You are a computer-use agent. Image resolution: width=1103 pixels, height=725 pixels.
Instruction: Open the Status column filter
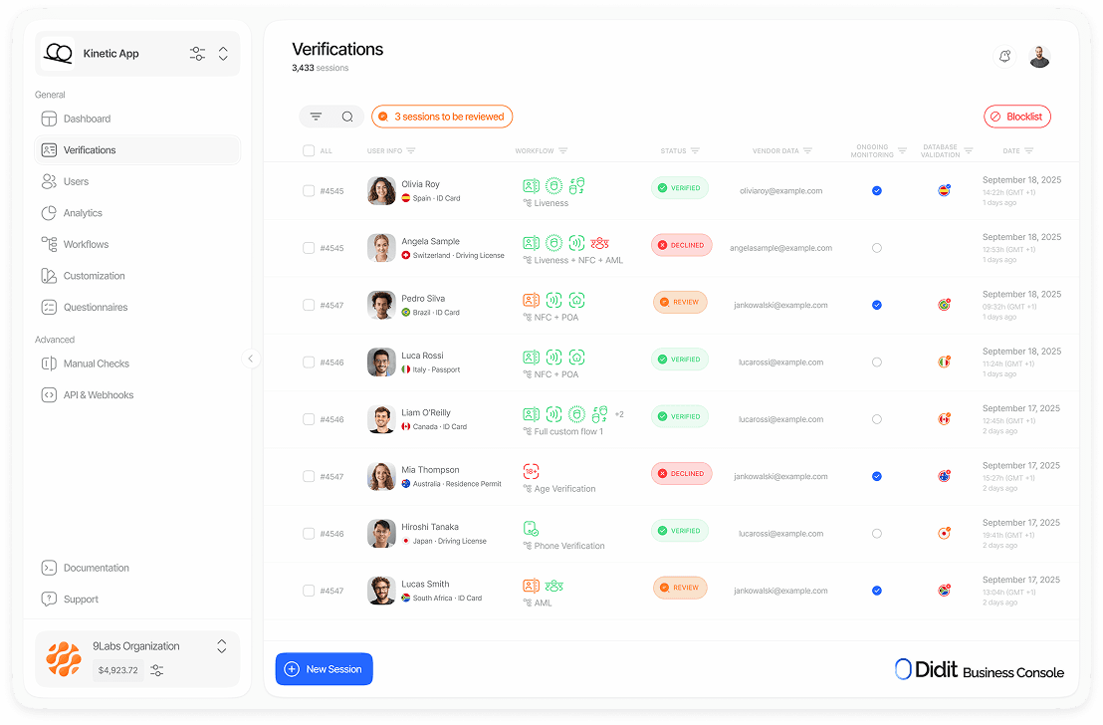click(x=695, y=151)
